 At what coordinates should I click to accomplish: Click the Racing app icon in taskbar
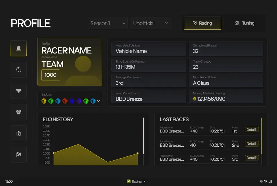click(129, 181)
